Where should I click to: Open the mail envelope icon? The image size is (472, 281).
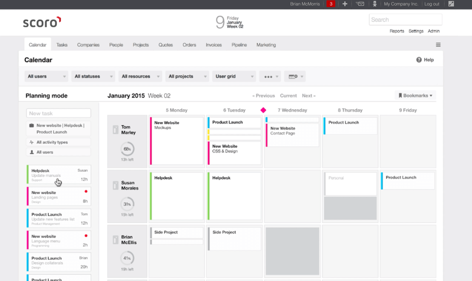pos(360,4)
